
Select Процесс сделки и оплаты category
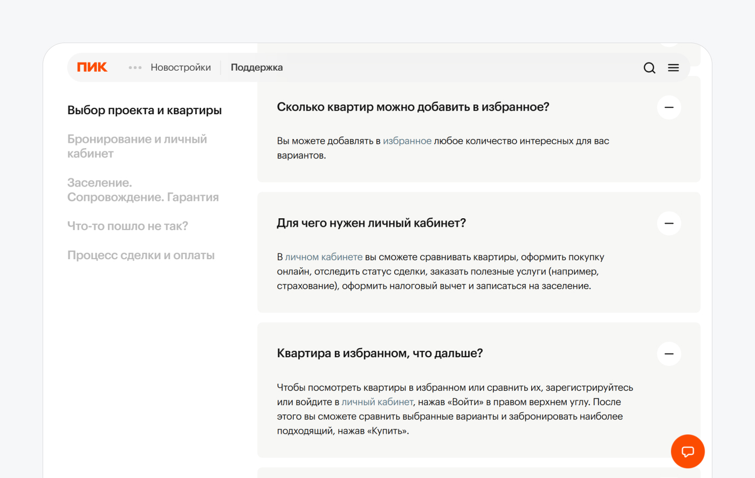point(141,255)
